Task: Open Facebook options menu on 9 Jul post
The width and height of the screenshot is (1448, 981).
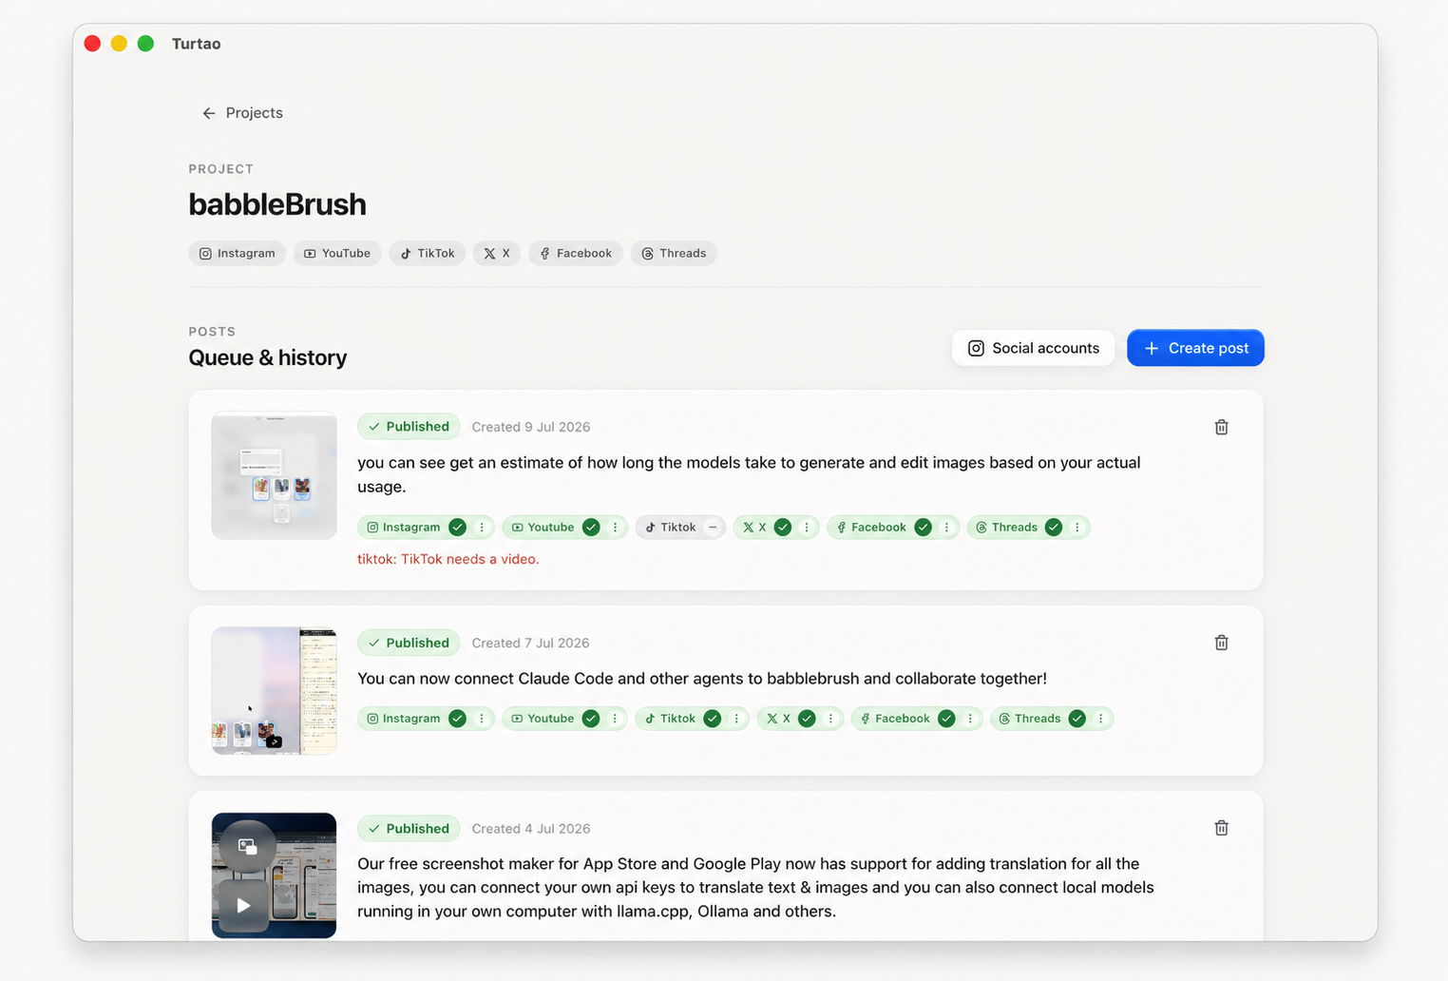Action: [946, 528]
